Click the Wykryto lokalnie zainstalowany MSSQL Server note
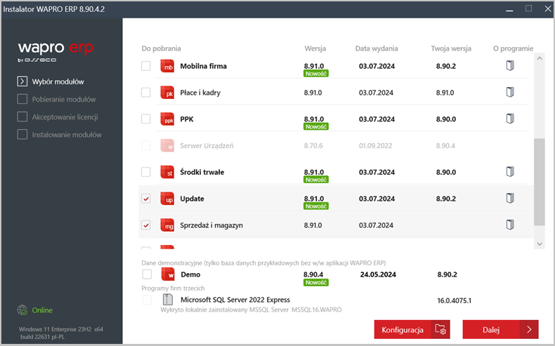This screenshot has height=346, width=555. click(251, 310)
